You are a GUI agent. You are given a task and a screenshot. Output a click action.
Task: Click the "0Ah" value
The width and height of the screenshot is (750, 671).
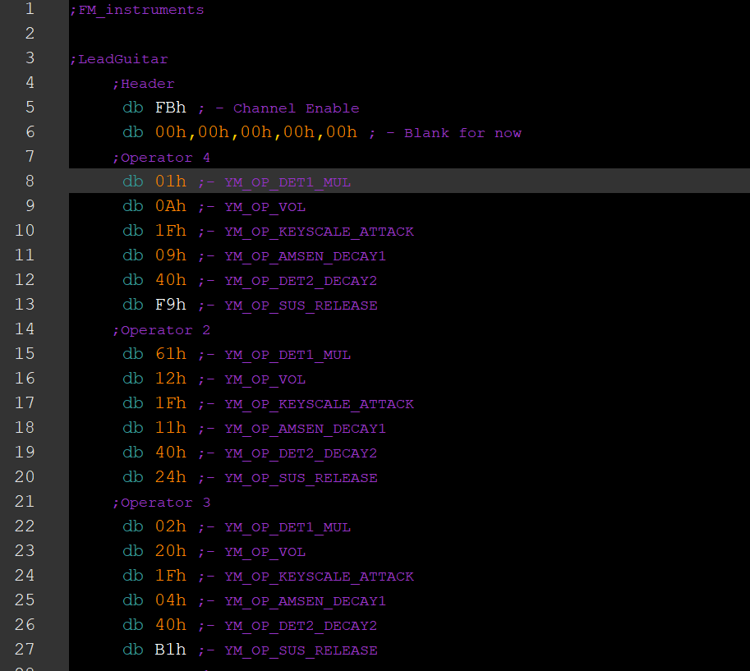coord(170,206)
